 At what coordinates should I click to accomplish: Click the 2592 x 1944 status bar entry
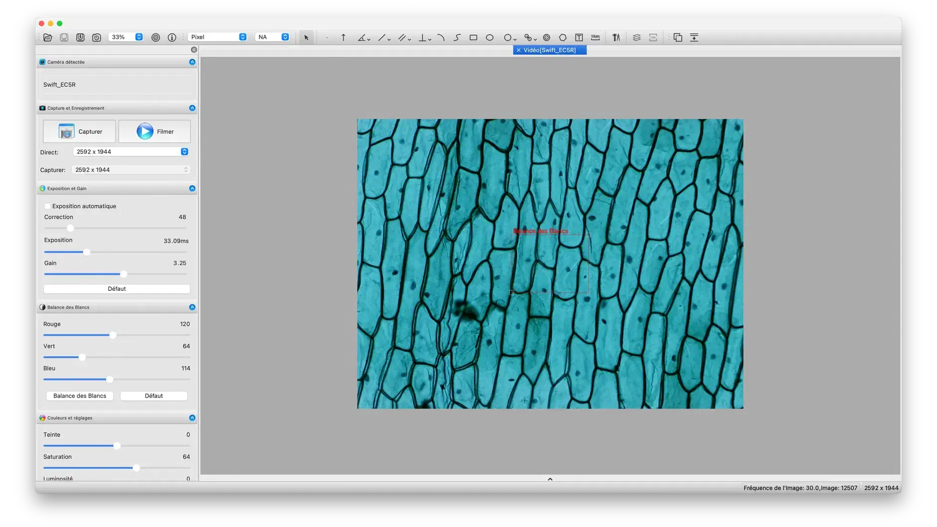click(881, 488)
